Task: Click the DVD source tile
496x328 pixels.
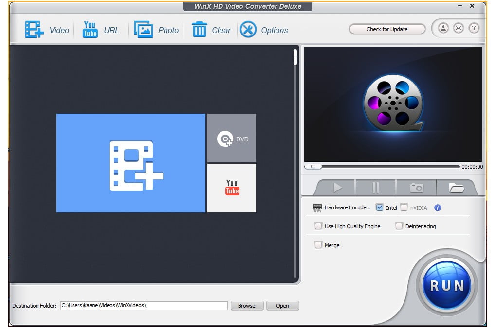Action: click(231, 138)
